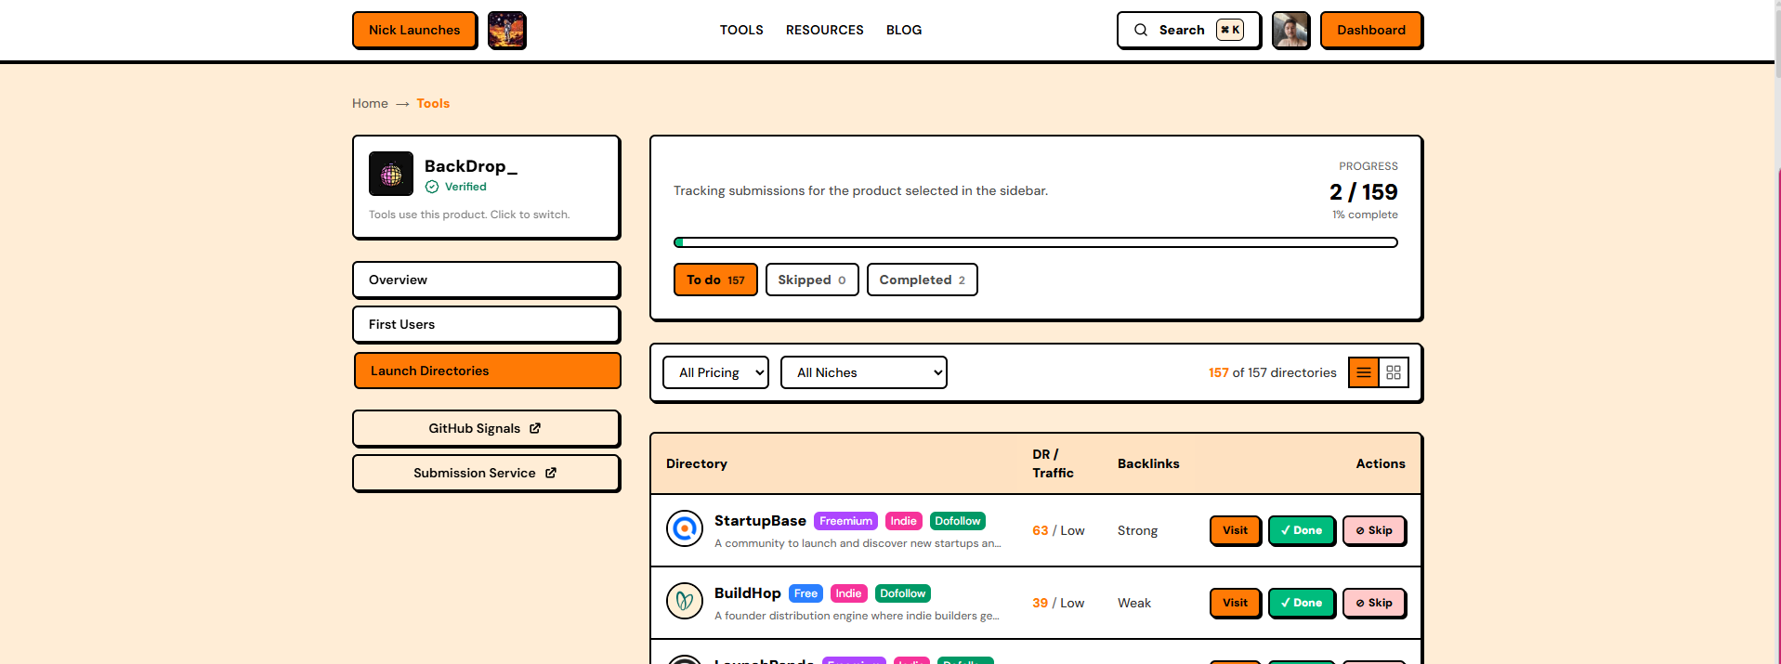
Task: Skip the StartupBase directory
Action: 1374,530
